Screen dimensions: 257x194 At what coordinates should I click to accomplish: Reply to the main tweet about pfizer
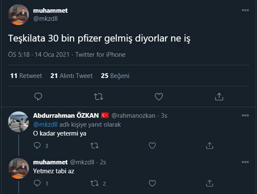38,97
